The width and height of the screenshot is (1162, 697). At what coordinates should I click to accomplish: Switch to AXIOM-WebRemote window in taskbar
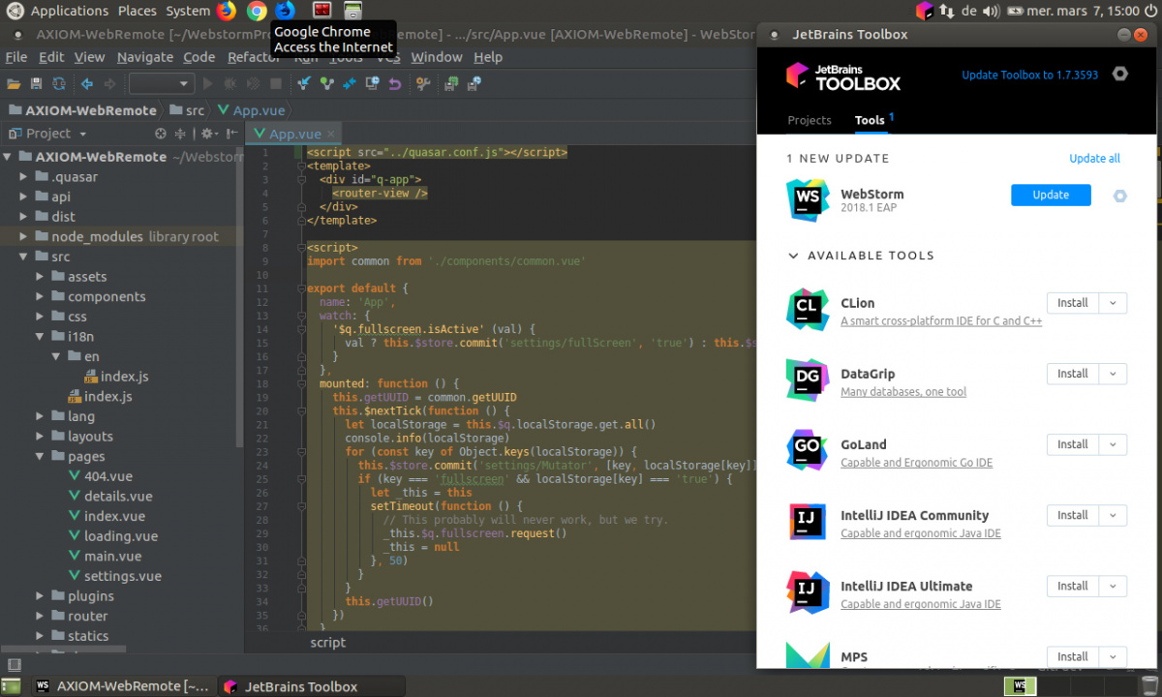tap(122, 686)
